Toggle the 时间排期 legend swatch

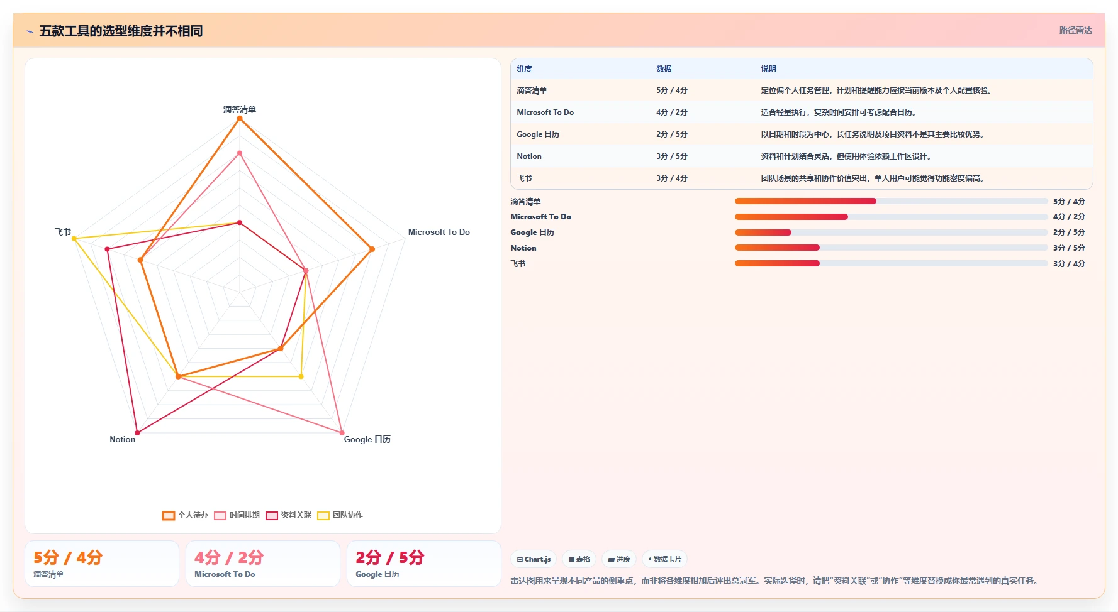point(220,515)
